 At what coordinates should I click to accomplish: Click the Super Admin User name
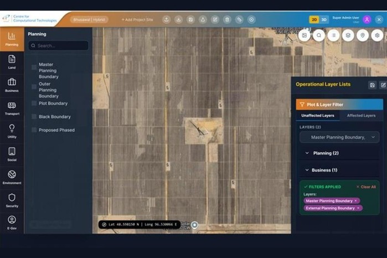point(345,18)
